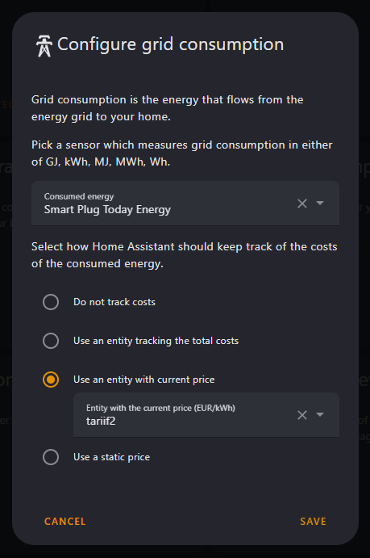Click the Configure grid consumption heading
This screenshot has width=370, height=558.
170,44
